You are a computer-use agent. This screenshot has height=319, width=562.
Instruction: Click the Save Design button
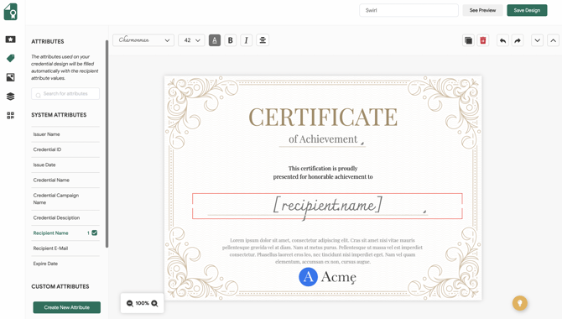pyautogui.click(x=527, y=10)
